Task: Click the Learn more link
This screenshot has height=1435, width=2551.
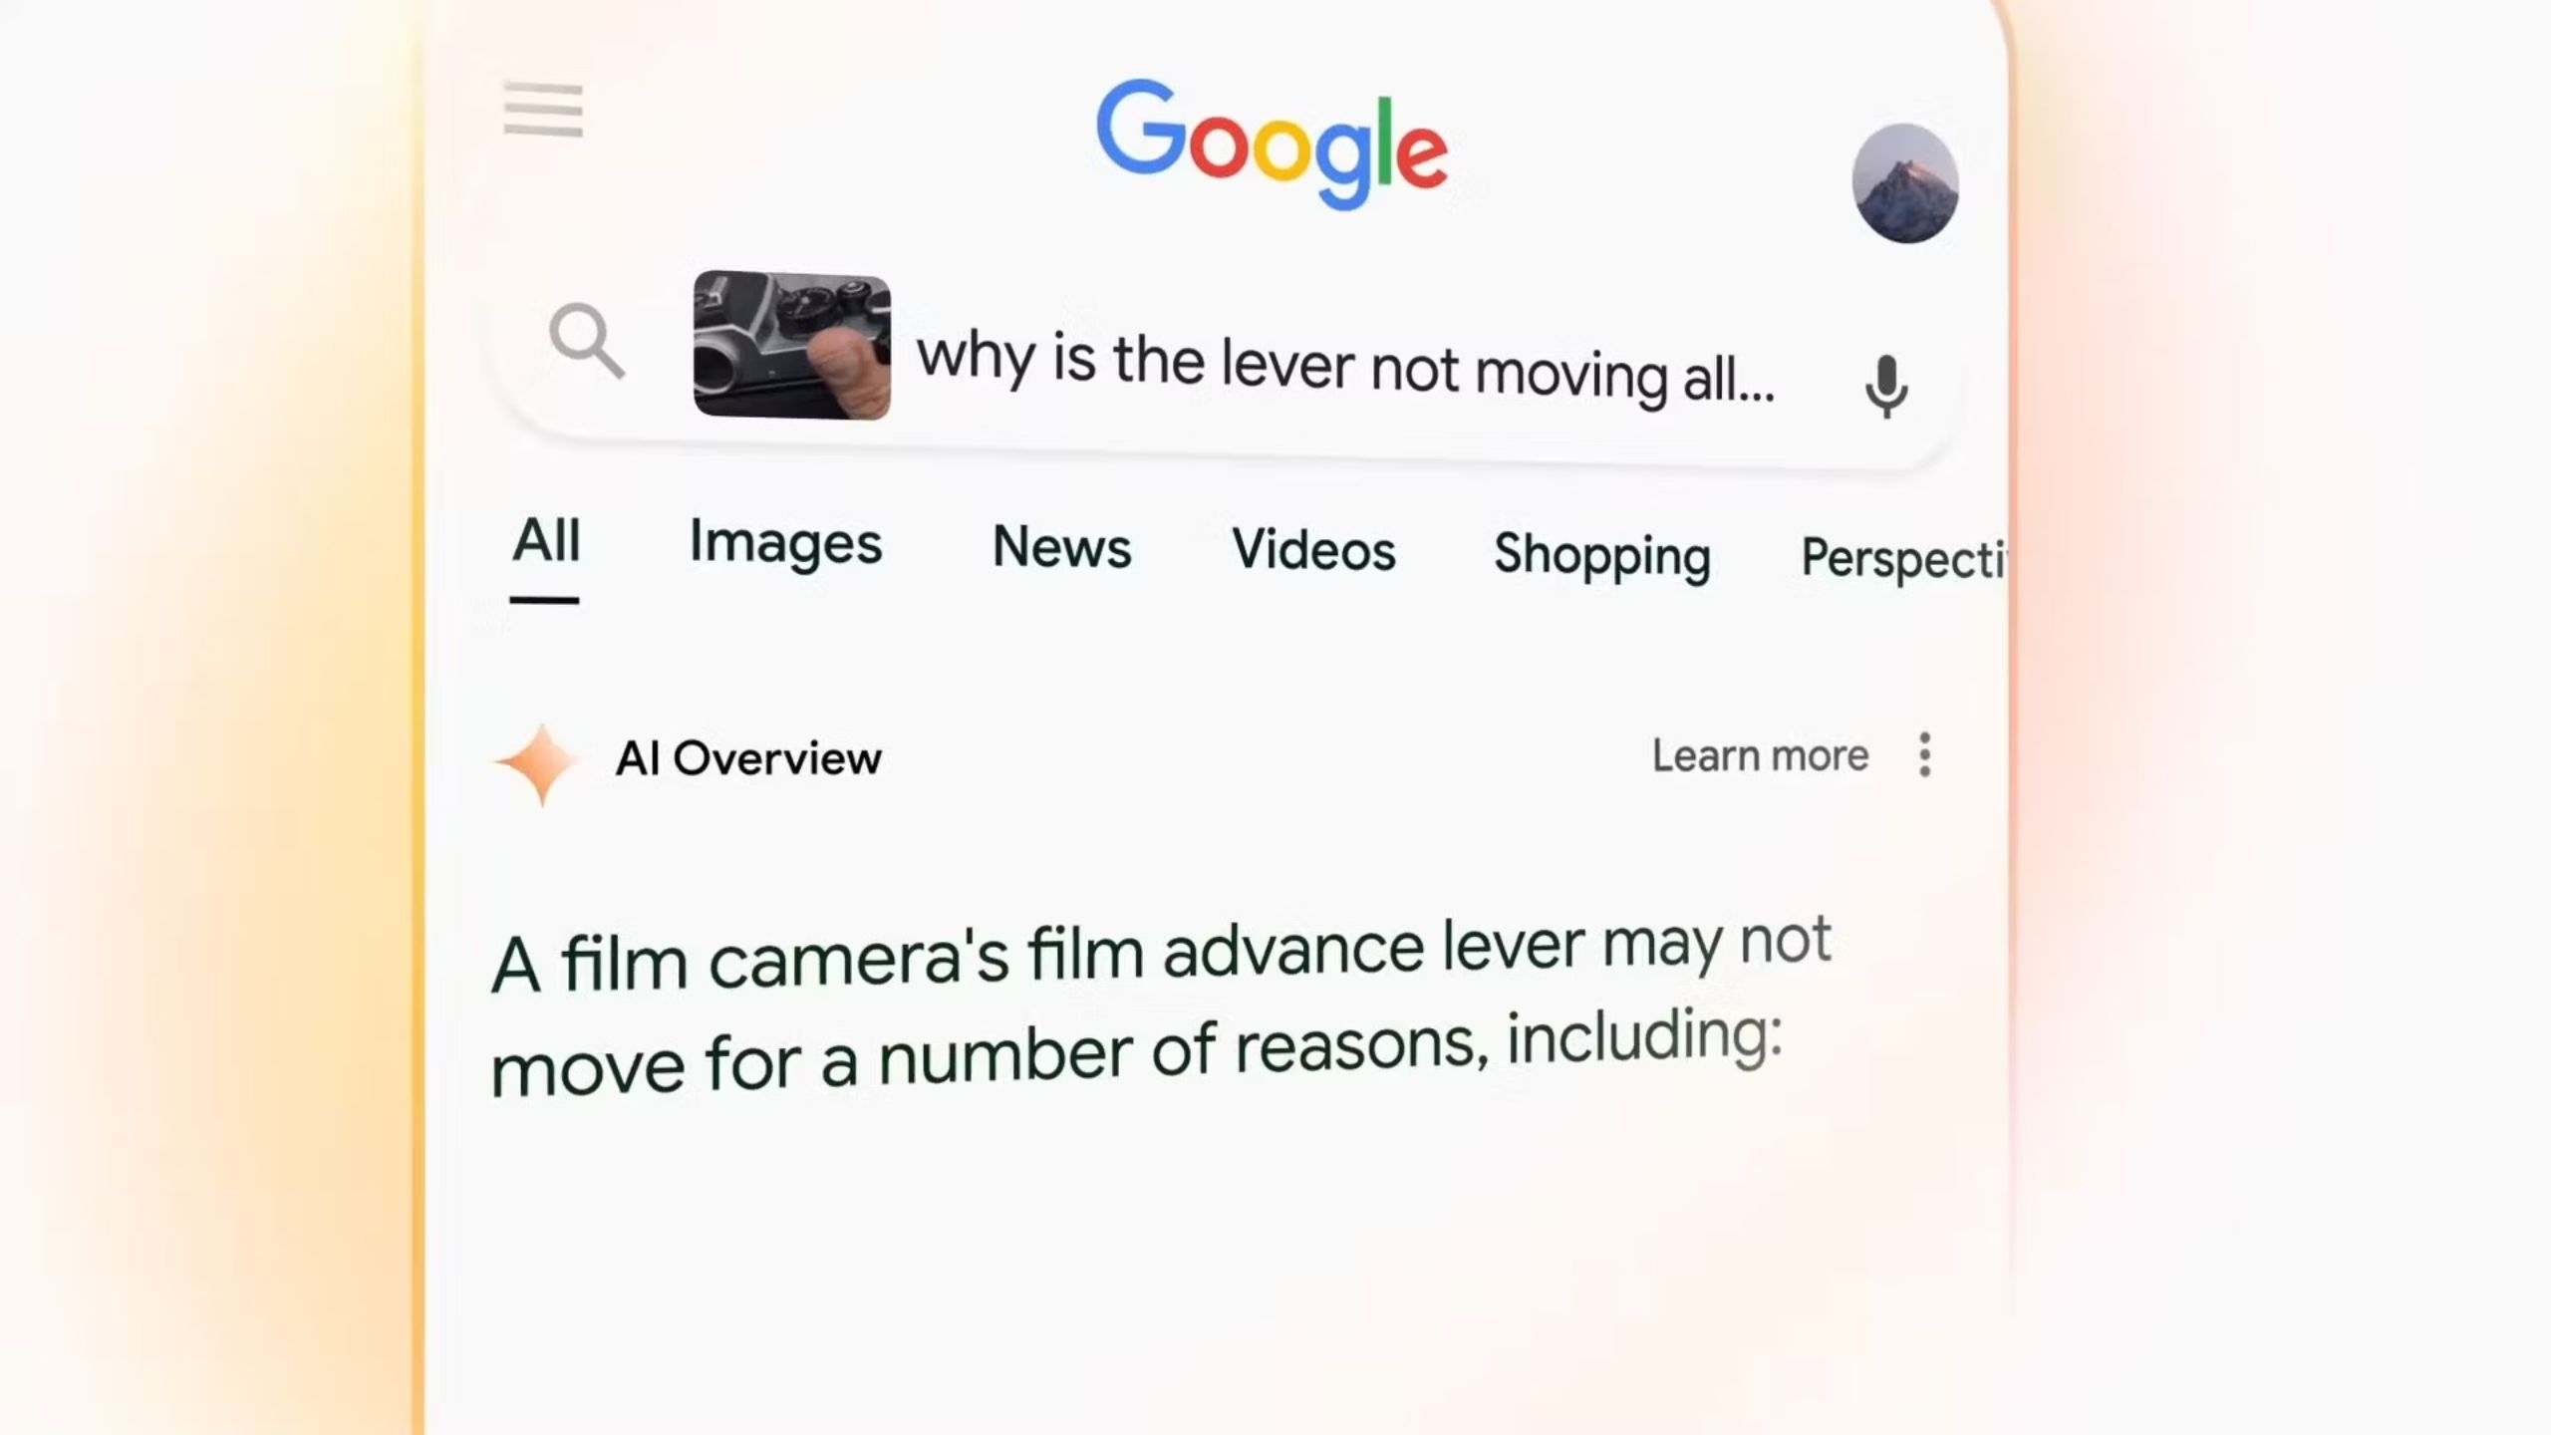Action: click(1760, 755)
